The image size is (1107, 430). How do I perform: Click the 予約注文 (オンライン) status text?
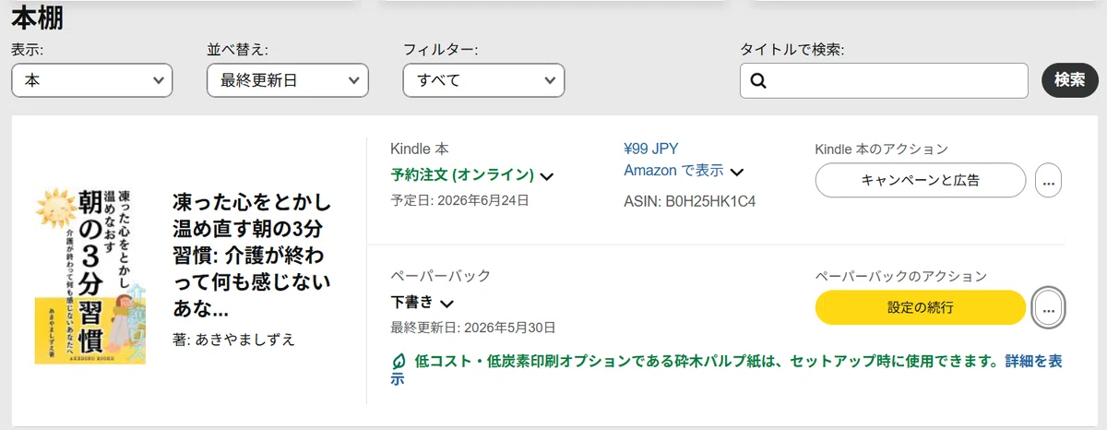pos(462,174)
